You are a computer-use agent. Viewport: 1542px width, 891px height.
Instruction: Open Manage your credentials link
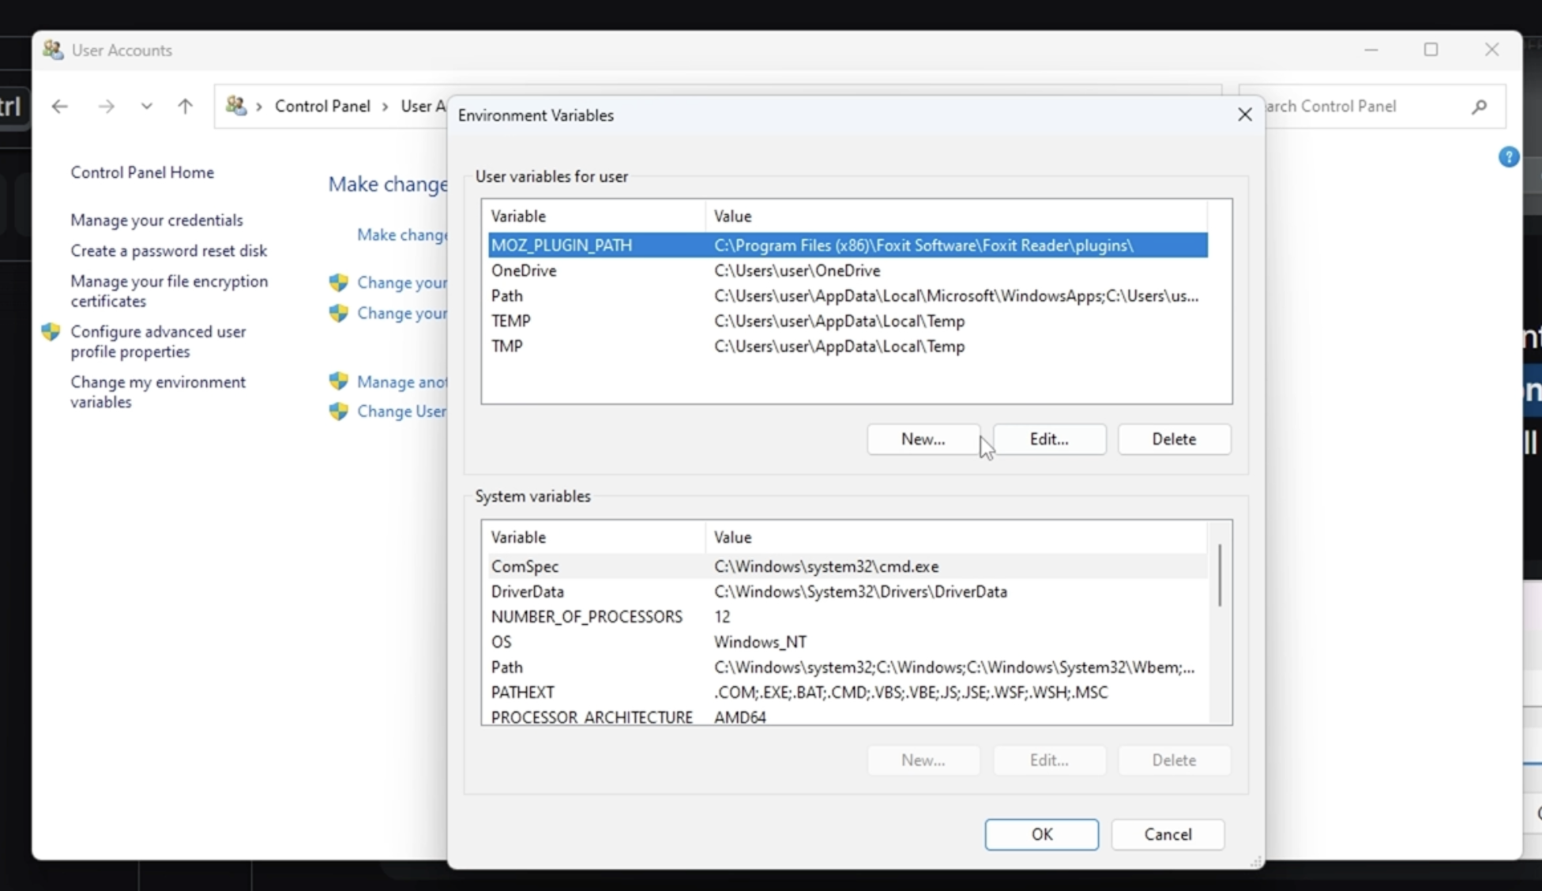(x=156, y=220)
